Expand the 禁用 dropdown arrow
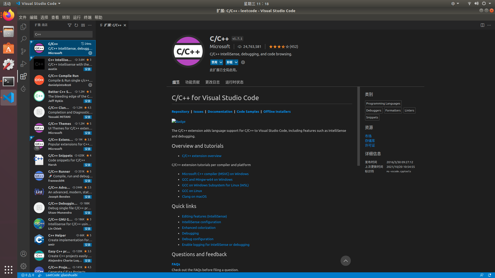The image size is (495, 278). [221, 62]
